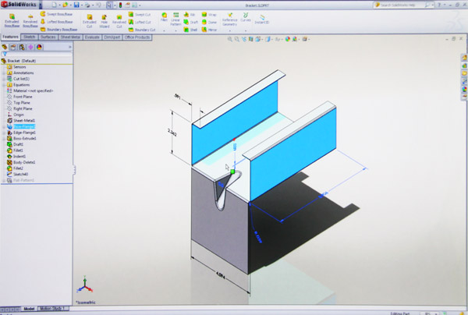The image size is (468, 315).
Task: Select Material <not specified> in tree
Action: tap(30, 90)
